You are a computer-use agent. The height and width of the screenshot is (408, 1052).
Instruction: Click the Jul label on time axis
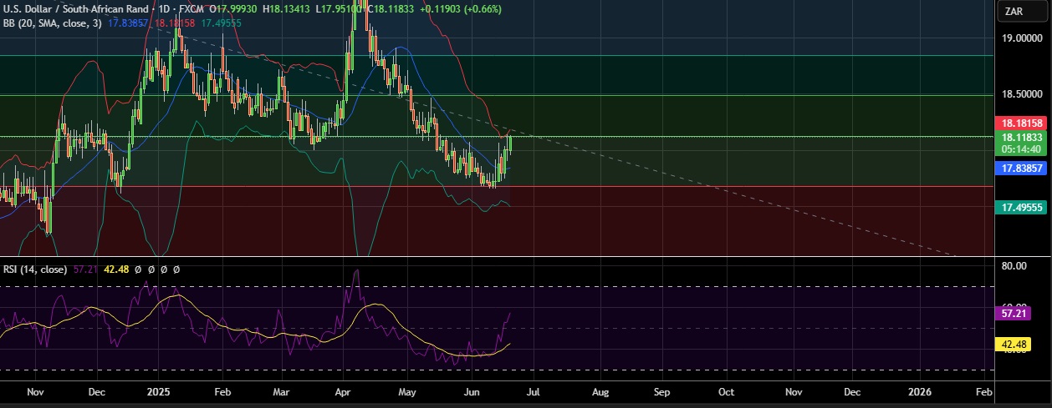534,391
